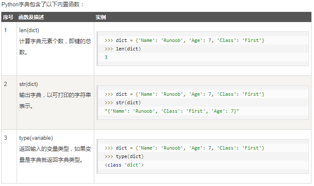The height and width of the screenshot is (186, 314).
Task: Click the intro sentence about Python字典 built-in functions
Action: pos(42,4)
